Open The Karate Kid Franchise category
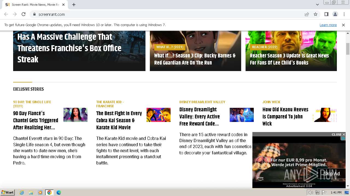This screenshot has height=196, width=350. tap(110, 104)
